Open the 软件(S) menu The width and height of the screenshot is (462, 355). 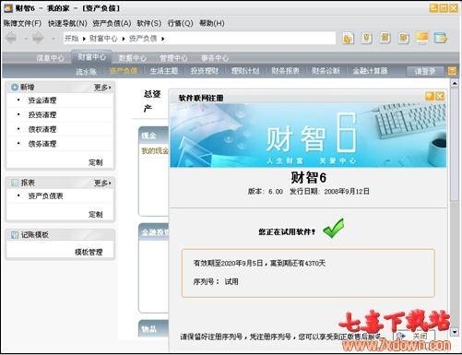click(149, 23)
